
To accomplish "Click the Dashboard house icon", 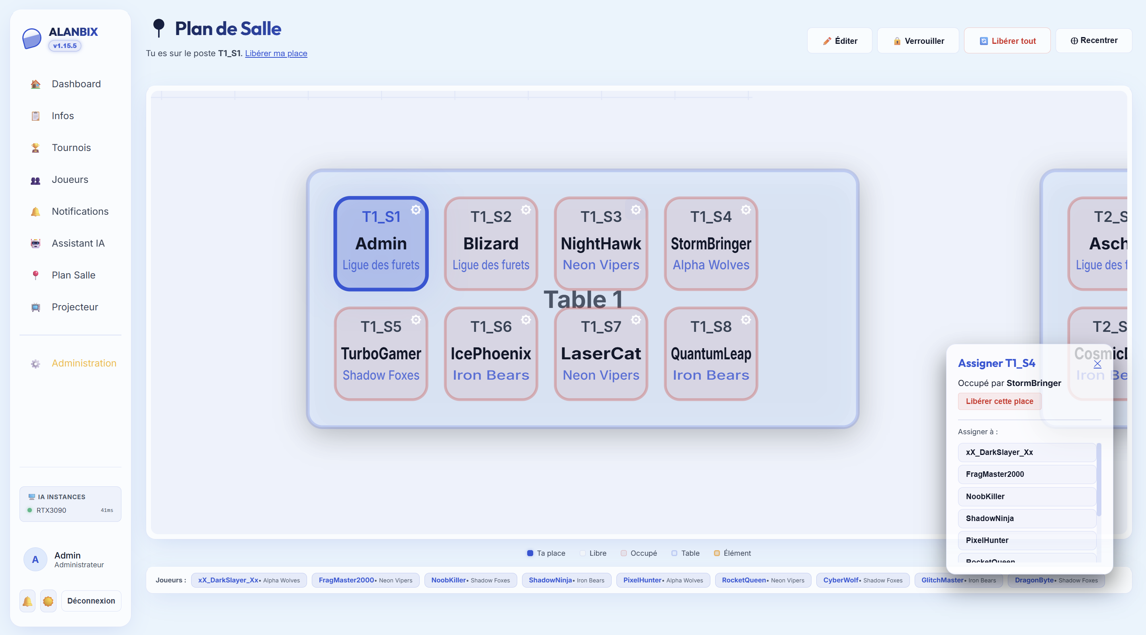I will [35, 84].
